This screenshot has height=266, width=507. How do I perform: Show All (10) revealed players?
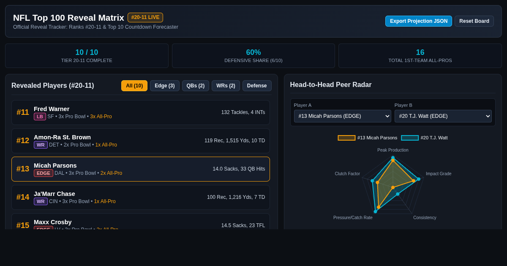[134, 86]
